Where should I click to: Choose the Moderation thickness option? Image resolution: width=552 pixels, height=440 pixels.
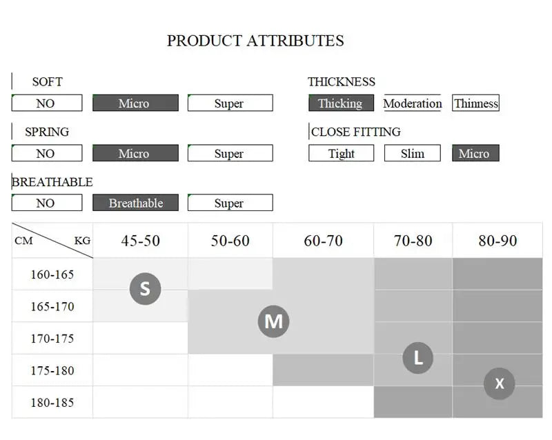click(412, 103)
